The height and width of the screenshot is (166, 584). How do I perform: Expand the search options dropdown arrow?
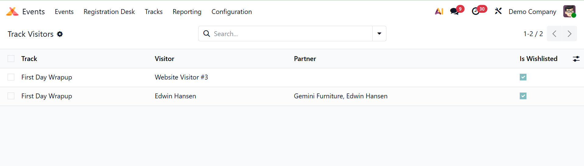tap(379, 34)
